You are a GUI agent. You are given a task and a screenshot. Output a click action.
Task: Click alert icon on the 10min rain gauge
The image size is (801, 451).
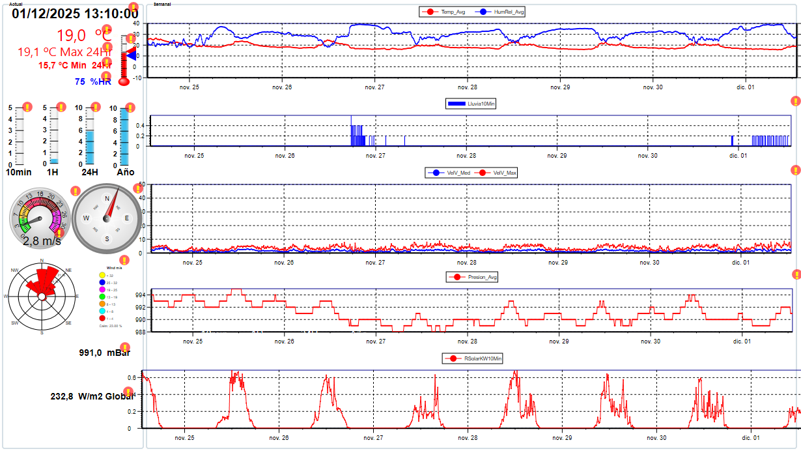(x=27, y=107)
